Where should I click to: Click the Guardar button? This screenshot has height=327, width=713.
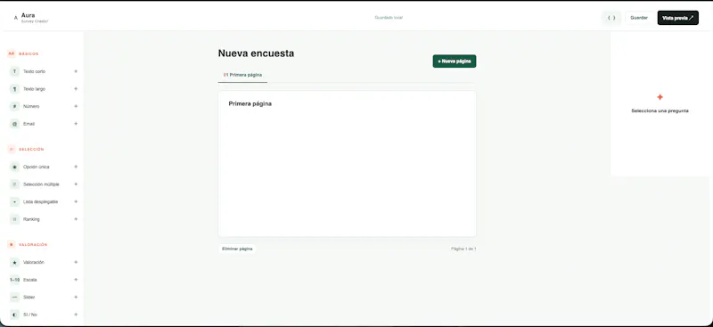click(639, 18)
